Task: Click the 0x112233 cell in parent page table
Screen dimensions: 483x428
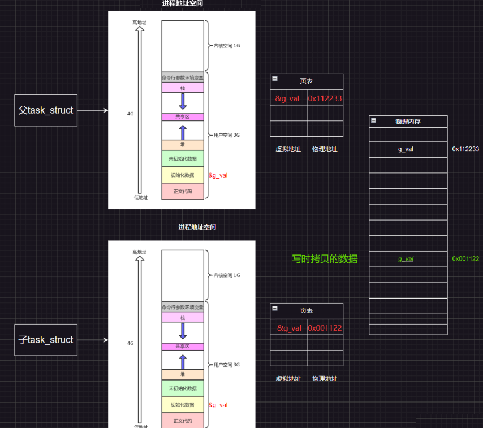Action: 325,98
